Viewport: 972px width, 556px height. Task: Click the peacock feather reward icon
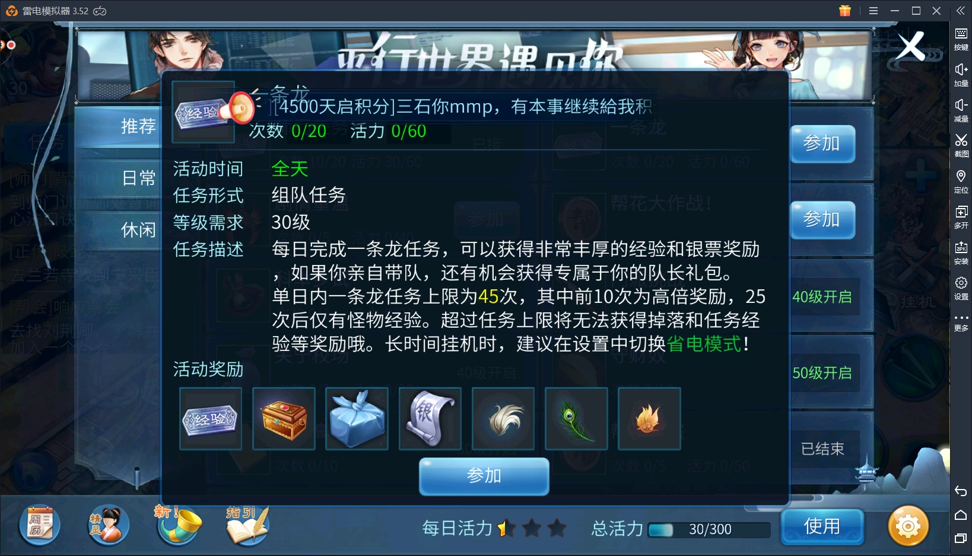[576, 419]
